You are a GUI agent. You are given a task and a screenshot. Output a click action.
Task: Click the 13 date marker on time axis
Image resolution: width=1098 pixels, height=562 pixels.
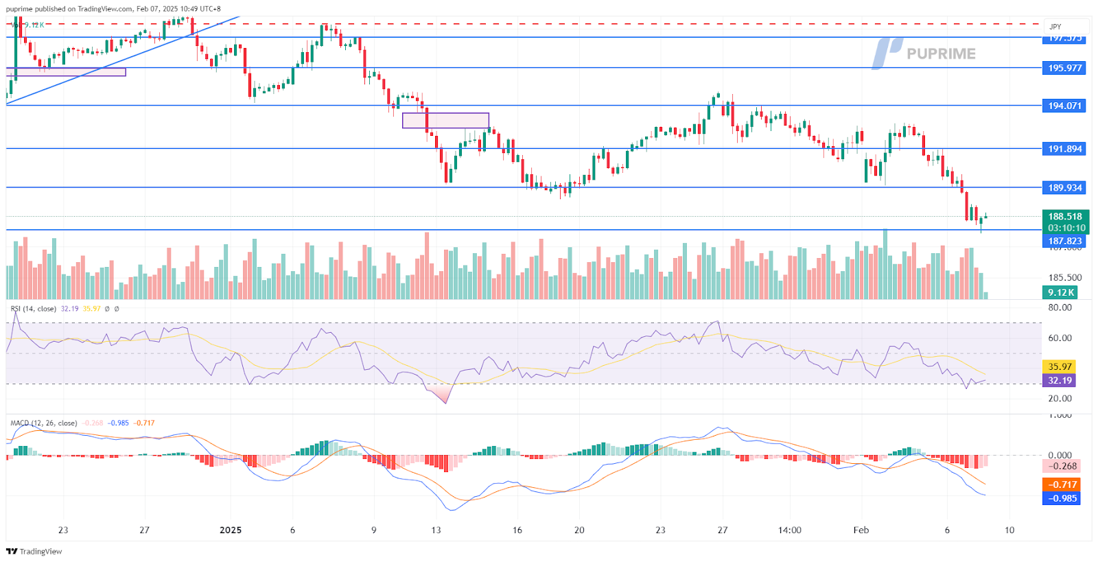click(x=436, y=530)
